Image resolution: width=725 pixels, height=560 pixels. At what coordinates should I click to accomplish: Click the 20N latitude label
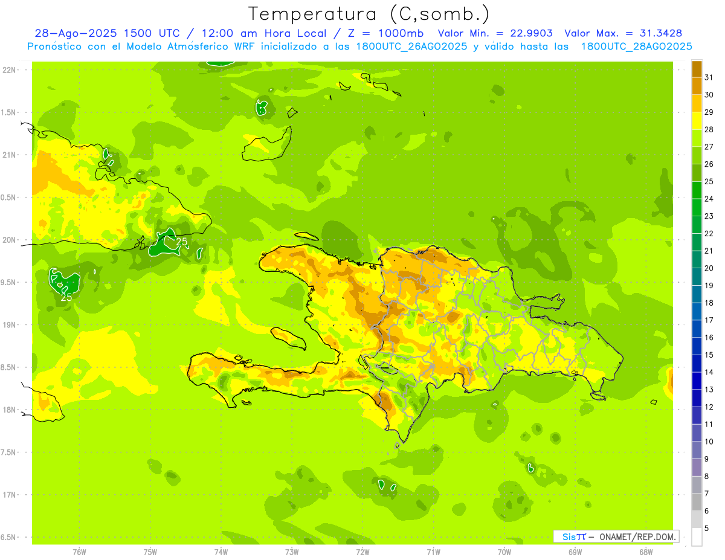pos(9,240)
